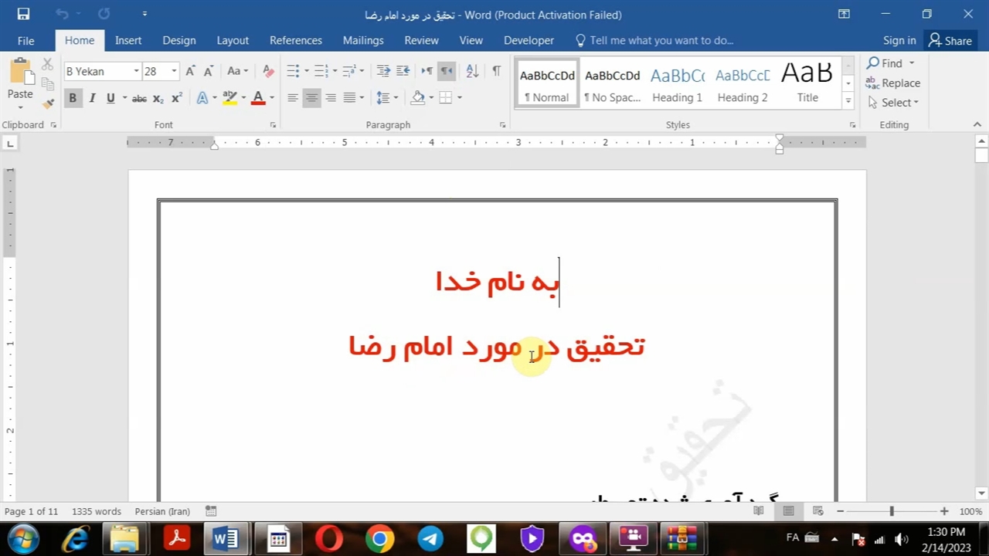
Task: Apply strikethrough formatting to text
Action: tap(139, 98)
